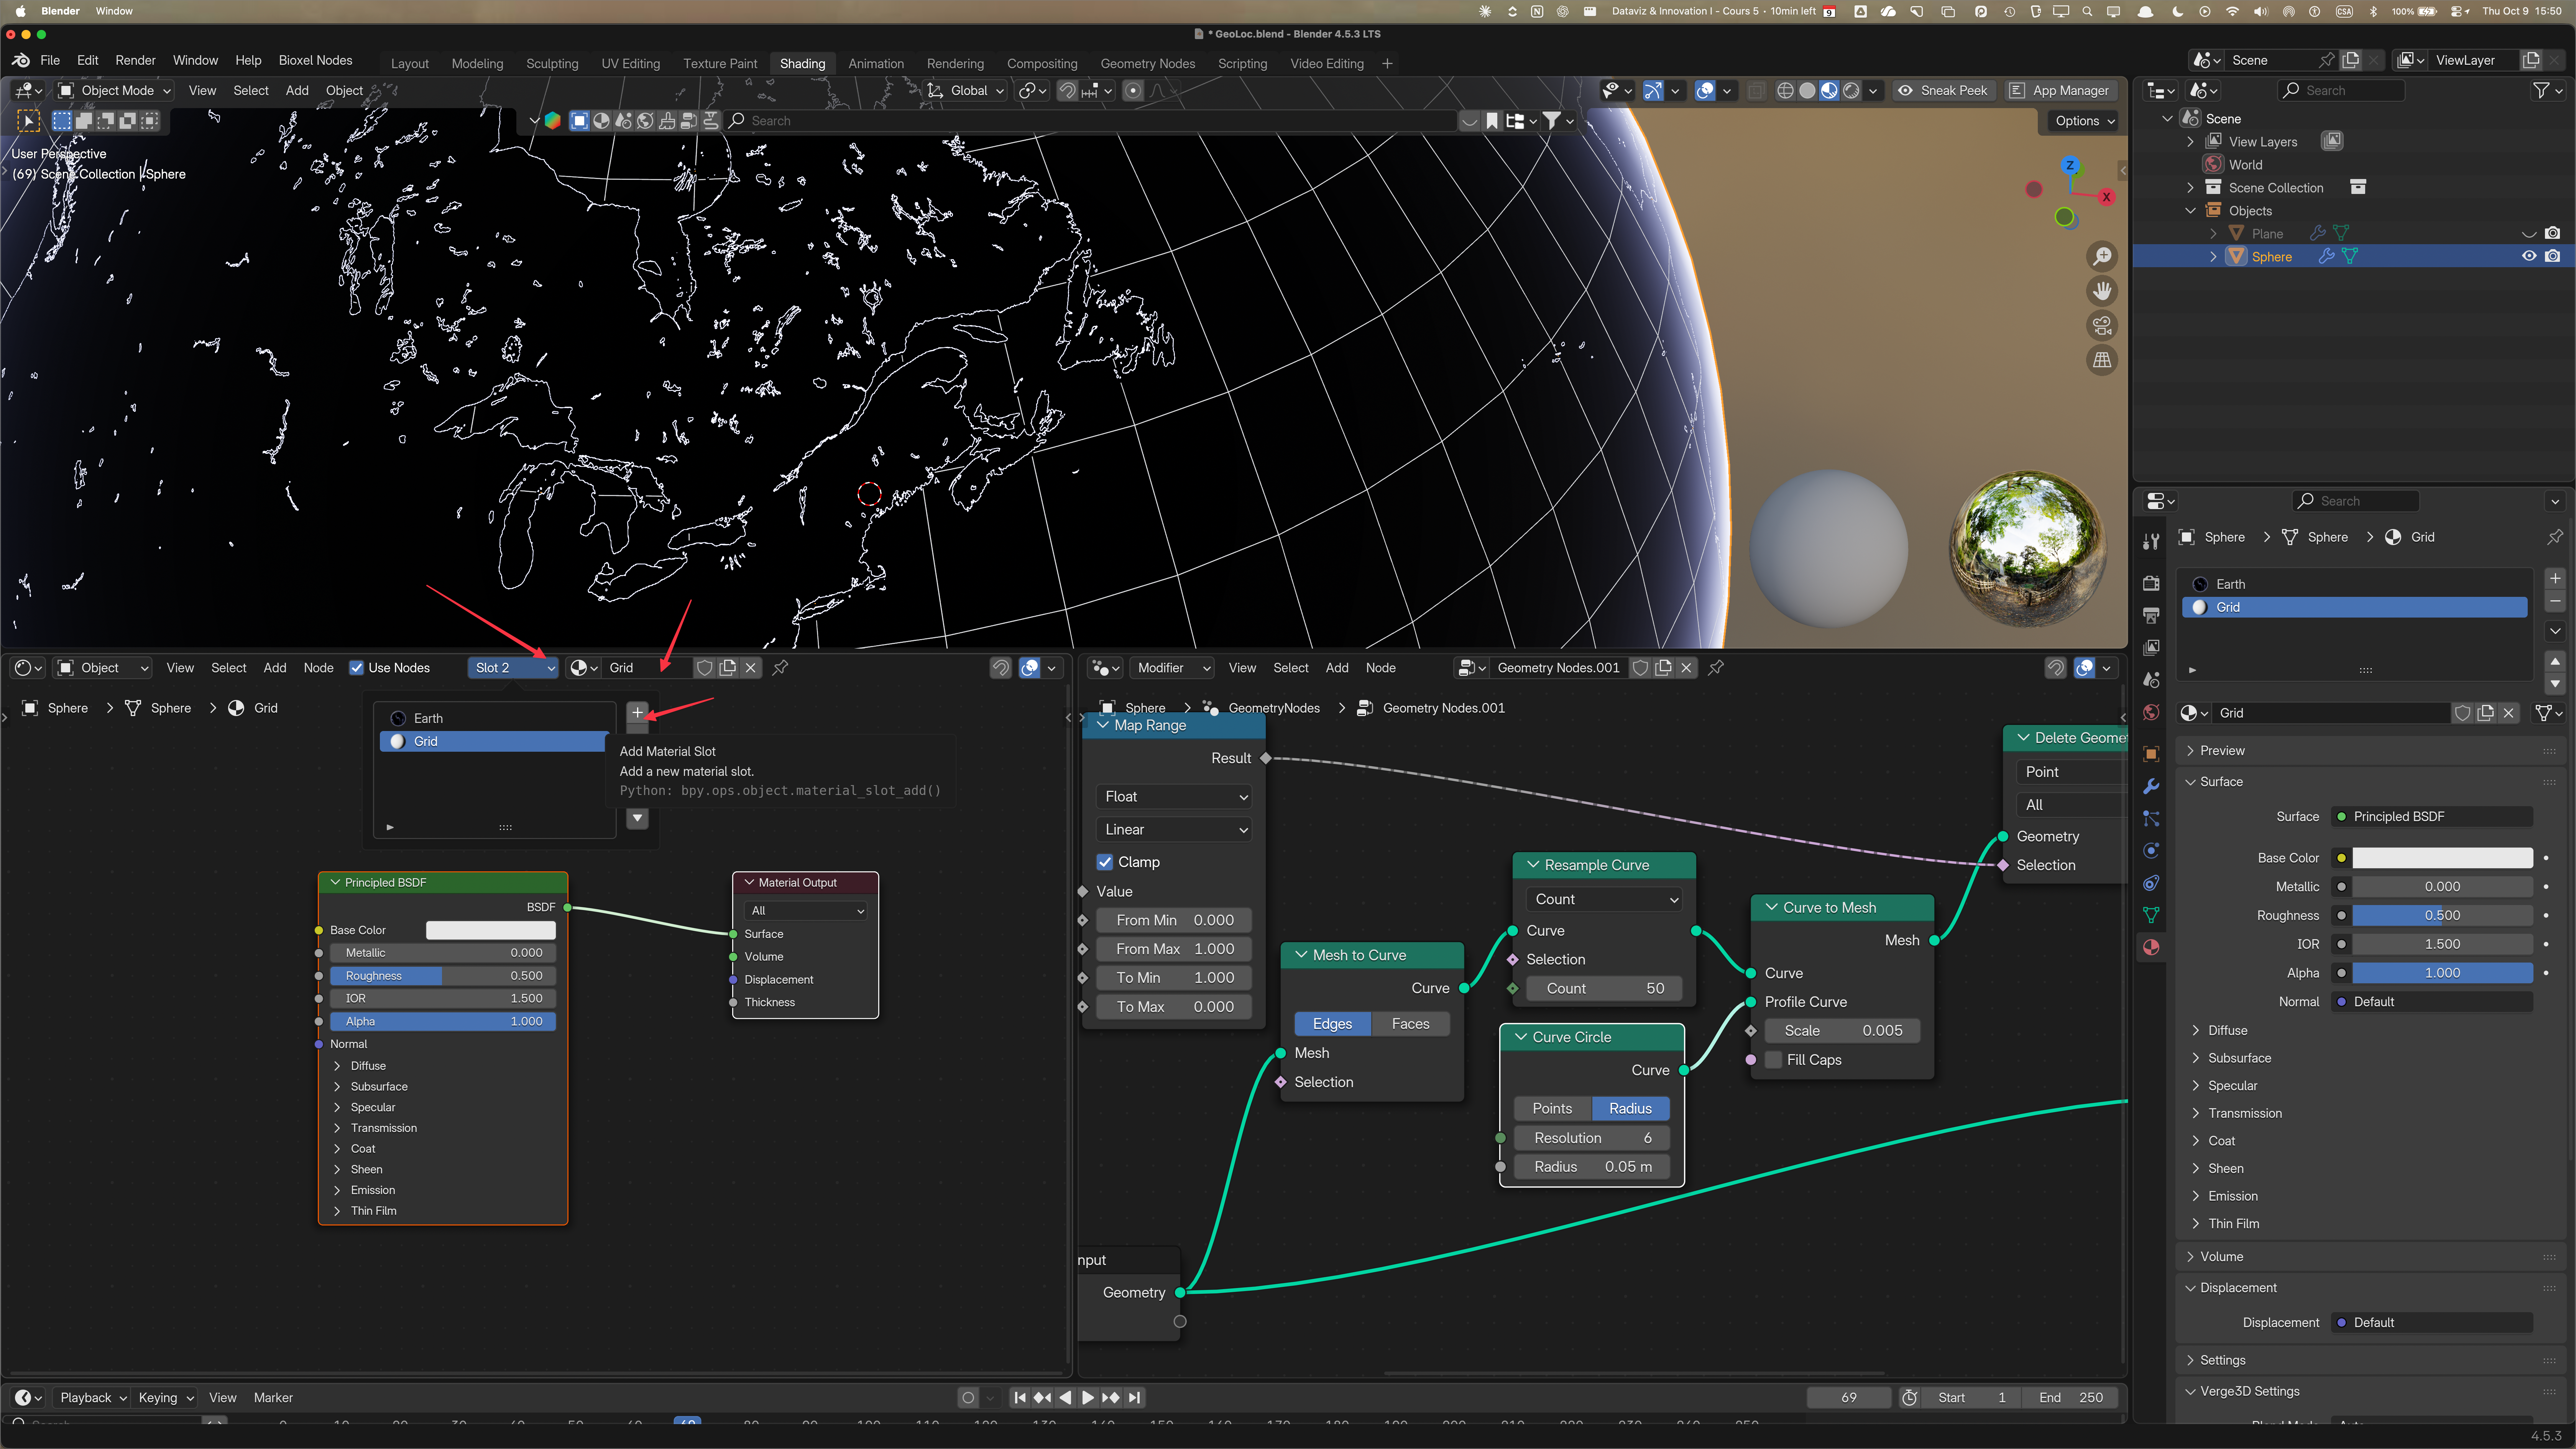Image resolution: width=2576 pixels, height=1449 pixels.
Task: Set Curve Circle mode to Points
Action: [x=1552, y=1109]
